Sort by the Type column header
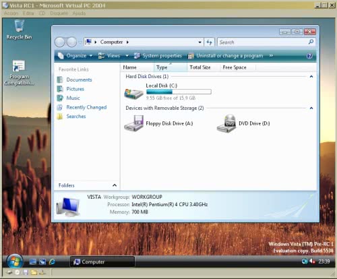 click(x=171, y=67)
